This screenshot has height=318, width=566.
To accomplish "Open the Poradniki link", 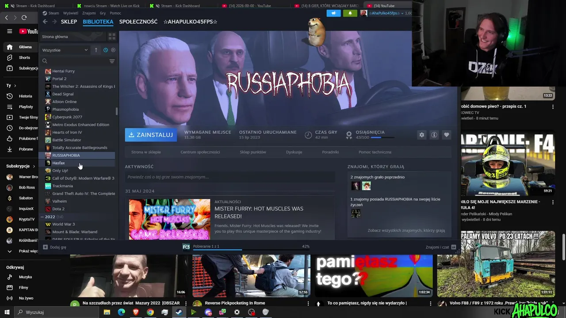I will pyautogui.click(x=330, y=152).
